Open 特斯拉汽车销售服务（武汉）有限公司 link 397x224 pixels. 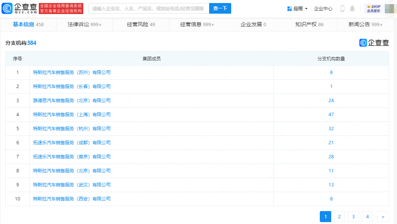pyautogui.click(x=71, y=185)
